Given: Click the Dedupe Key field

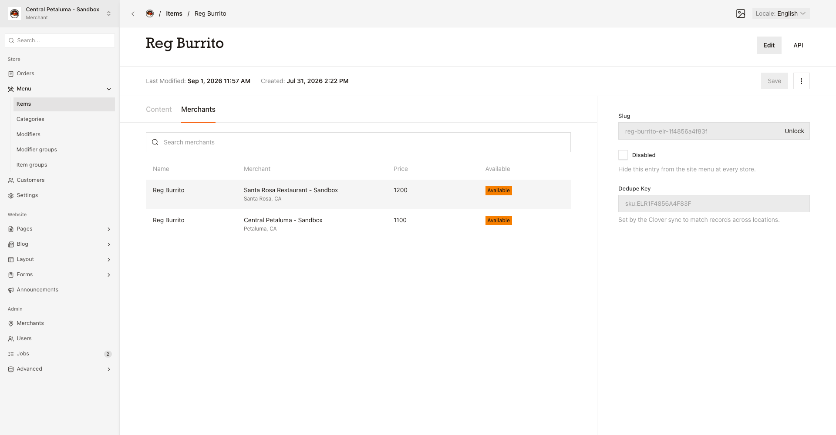Looking at the screenshot, I should pyautogui.click(x=714, y=204).
